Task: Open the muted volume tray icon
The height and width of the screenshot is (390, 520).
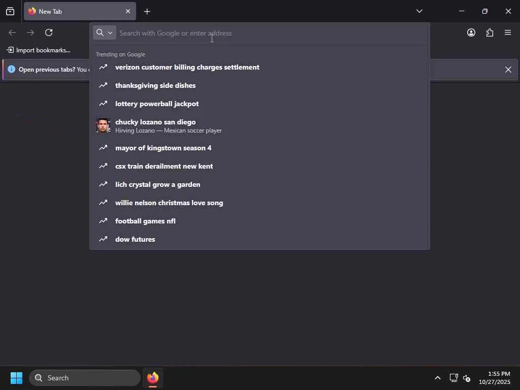Action: [466, 378]
